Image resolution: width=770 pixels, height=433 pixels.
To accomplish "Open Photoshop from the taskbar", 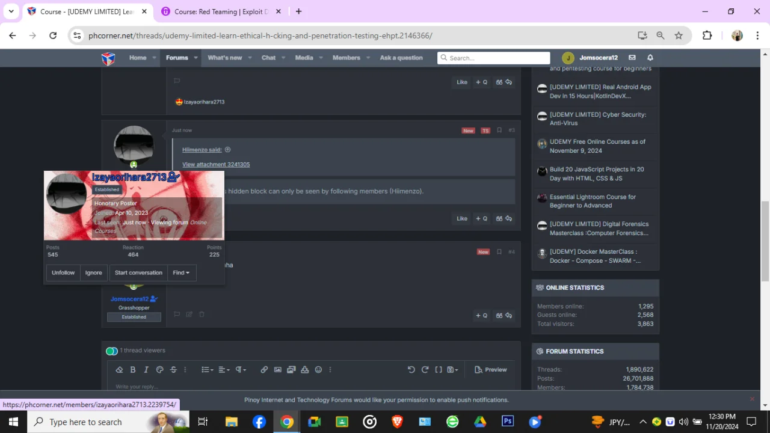I will [x=507, y=422].
